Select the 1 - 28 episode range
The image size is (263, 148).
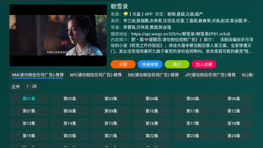[x=31, y=86]
